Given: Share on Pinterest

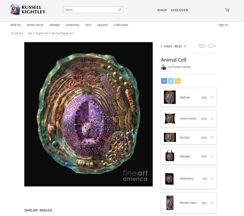Looking at the screenshot, I should pos(178,81).
